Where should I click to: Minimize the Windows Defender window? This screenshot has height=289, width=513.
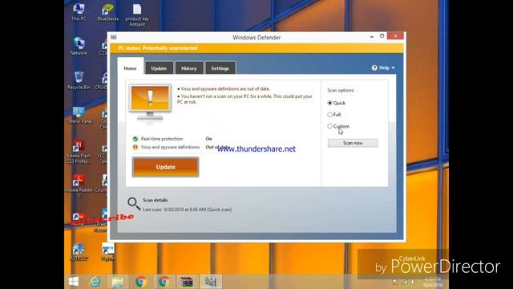click(372, 36)
